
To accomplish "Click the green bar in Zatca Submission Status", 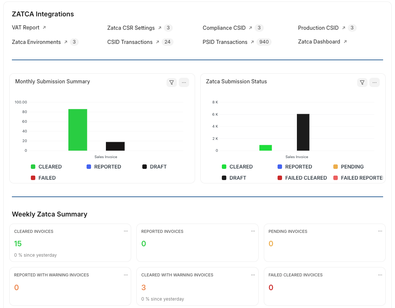I will pyautogui.click(x=265, y=148).
